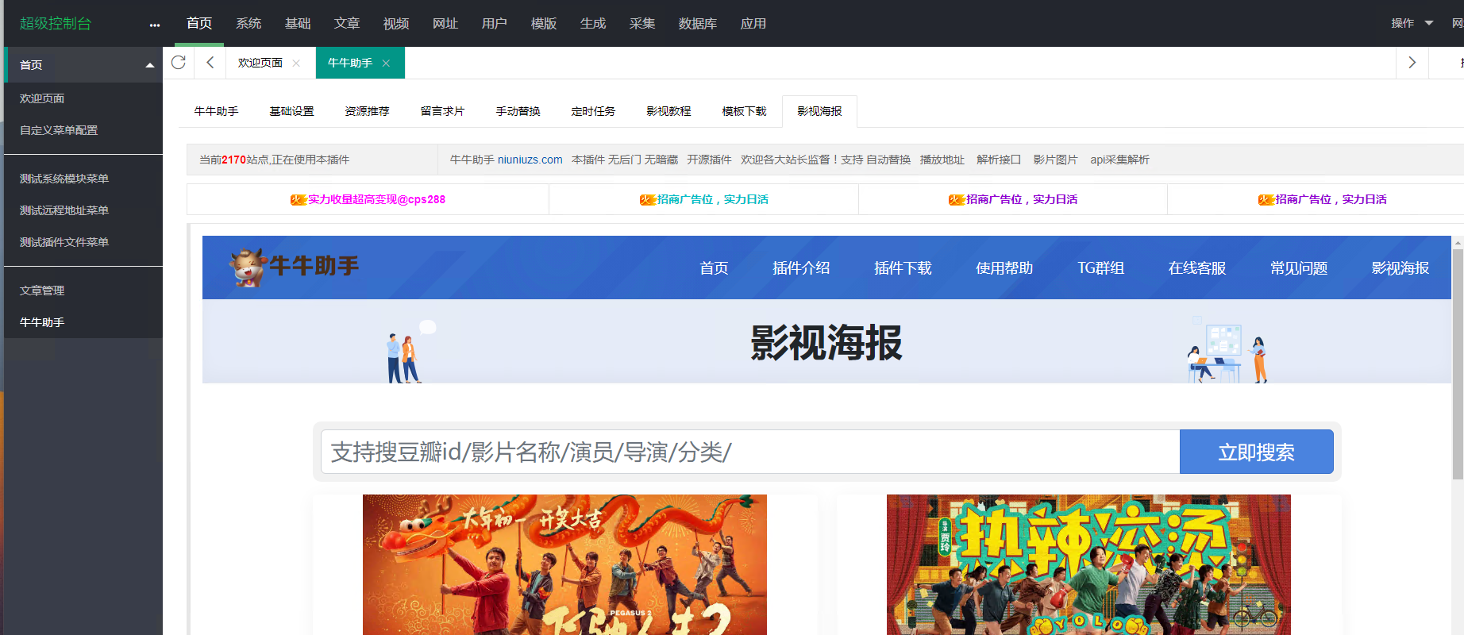
Task: Close the 欢迎页面 tab
Action: tap(296, 63)
